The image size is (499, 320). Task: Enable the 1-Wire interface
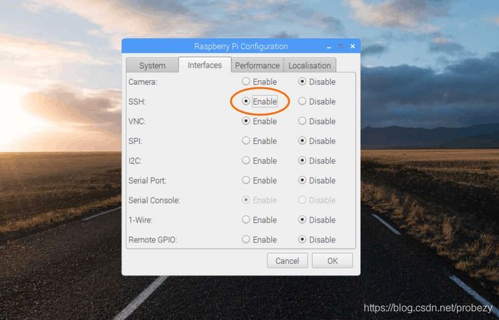pos(246,220)
